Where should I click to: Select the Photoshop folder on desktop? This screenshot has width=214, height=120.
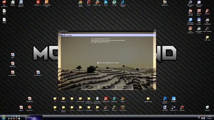coord(89,108)
